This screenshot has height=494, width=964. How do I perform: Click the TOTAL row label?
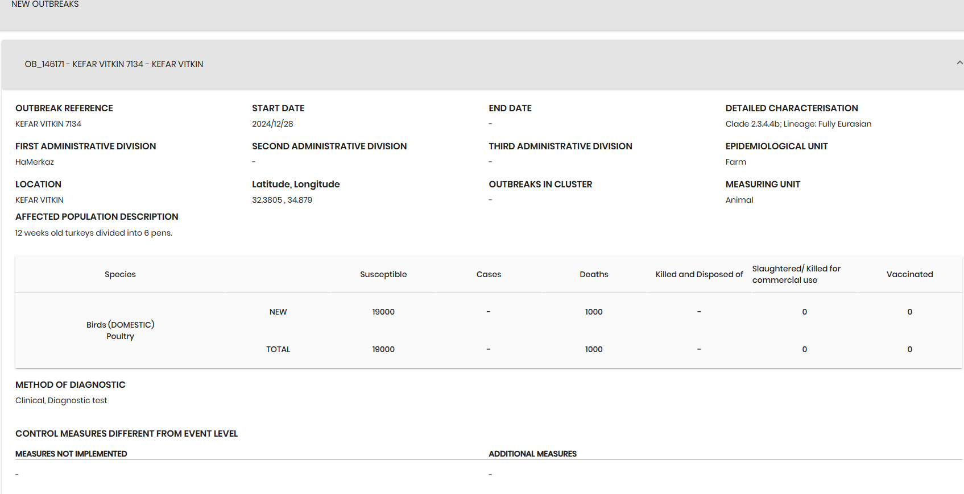coord(278,349)
